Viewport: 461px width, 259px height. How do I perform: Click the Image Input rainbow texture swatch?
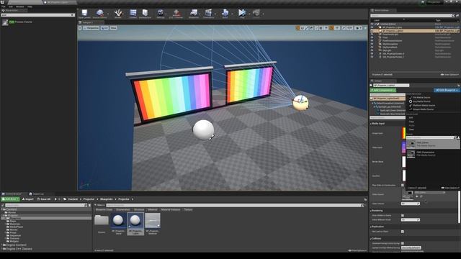[403, 133]
